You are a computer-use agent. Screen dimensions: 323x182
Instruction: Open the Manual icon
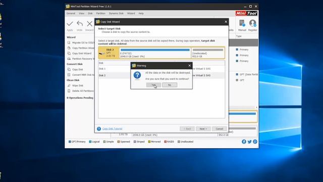(242, 23)
